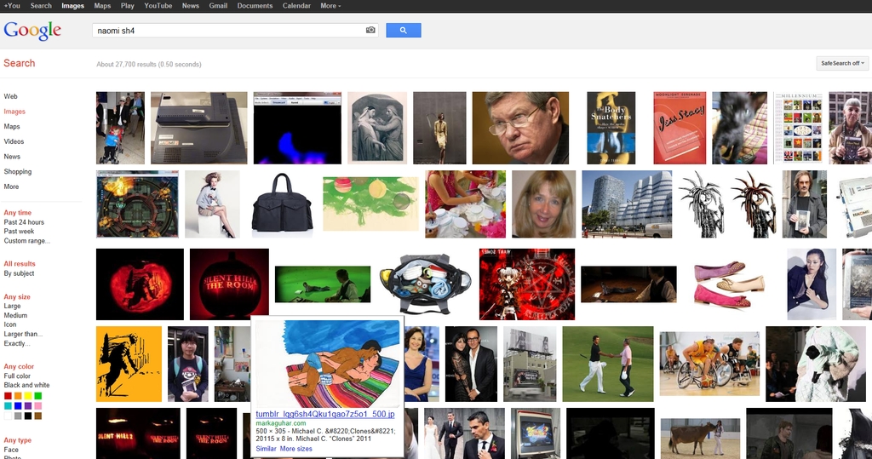Screen dimensions: 872x459
Task: Open Documents from the top bar
Action: (255, 6)
